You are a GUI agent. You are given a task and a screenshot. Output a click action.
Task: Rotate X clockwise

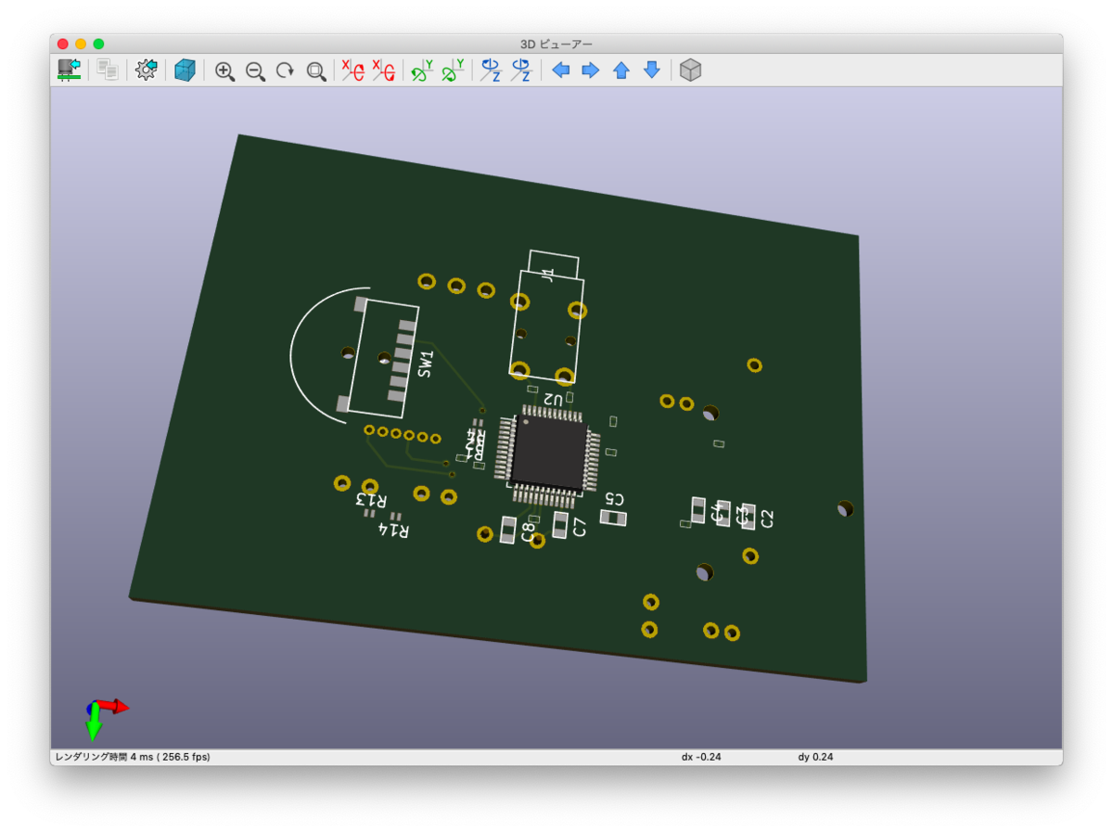352,70
